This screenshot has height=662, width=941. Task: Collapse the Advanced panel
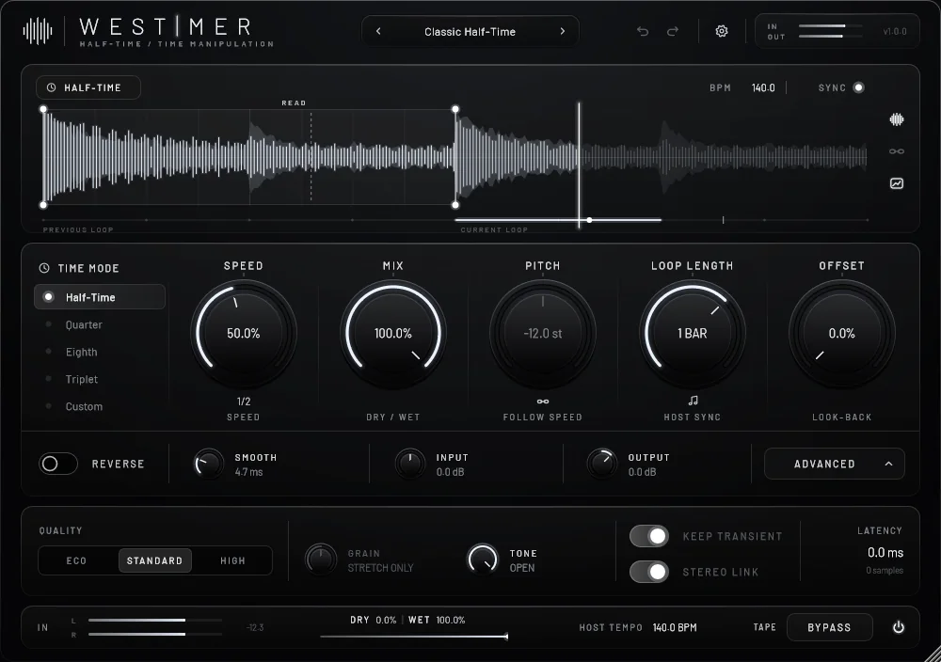coord(834,464)
